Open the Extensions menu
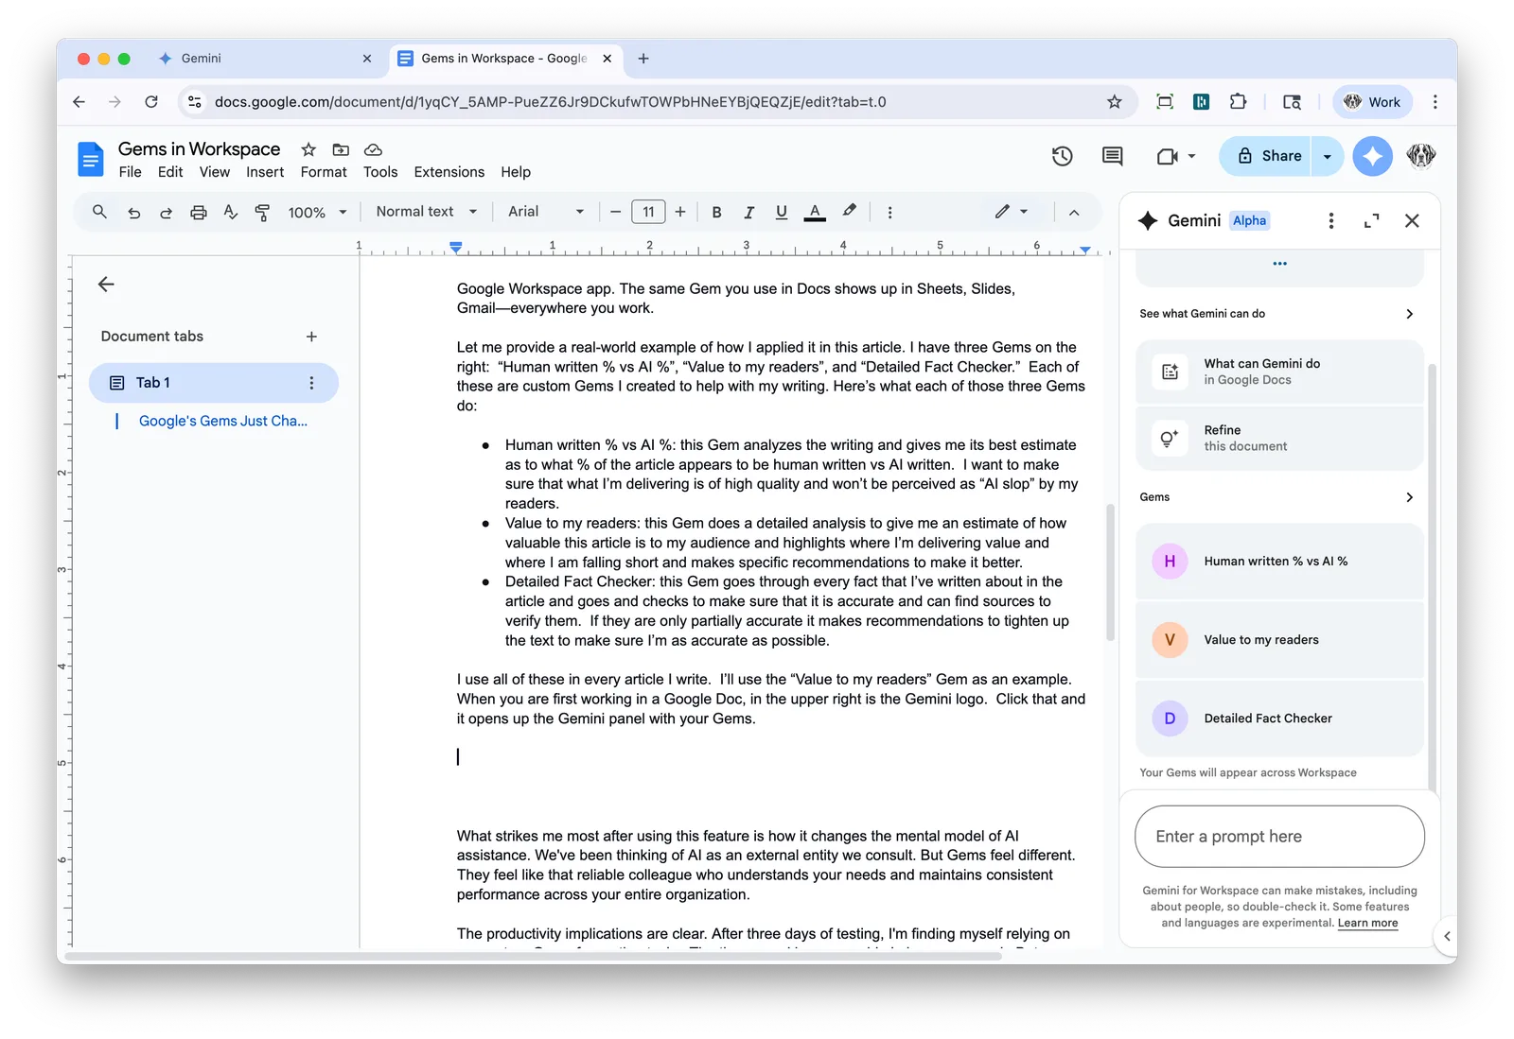Image resolution: width=1514 pixels, height=1039 pixels. coord(449,172)
